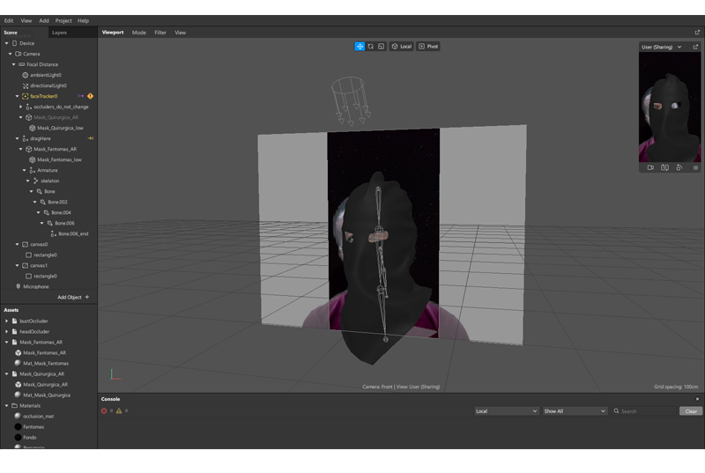Expand the occluders_do_not_change node
The height and width of the screenshot is (473, 705).
coord(21,107)
